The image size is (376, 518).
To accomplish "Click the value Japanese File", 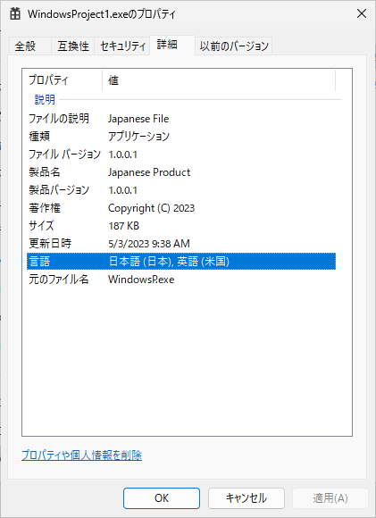I will click(x=138, y=119).
